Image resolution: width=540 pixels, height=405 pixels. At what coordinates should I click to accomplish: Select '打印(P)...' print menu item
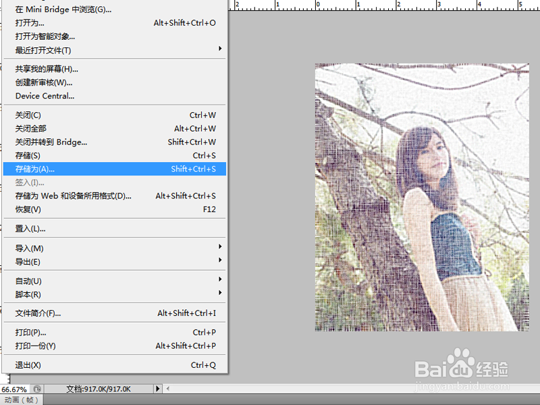(114, 332)
